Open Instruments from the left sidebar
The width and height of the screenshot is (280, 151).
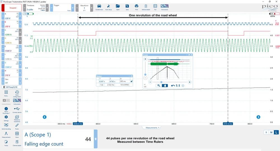pos(17,102)
